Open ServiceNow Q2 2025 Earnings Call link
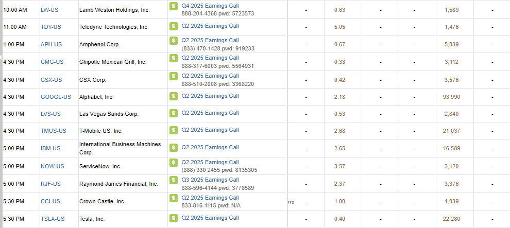The height and width of the screenshot is (228, 510). [210, 162]
